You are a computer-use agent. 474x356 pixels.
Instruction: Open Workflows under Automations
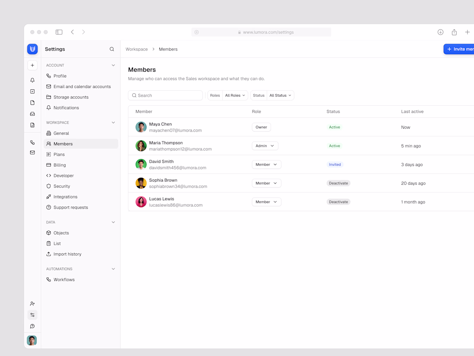pos(81,280)
